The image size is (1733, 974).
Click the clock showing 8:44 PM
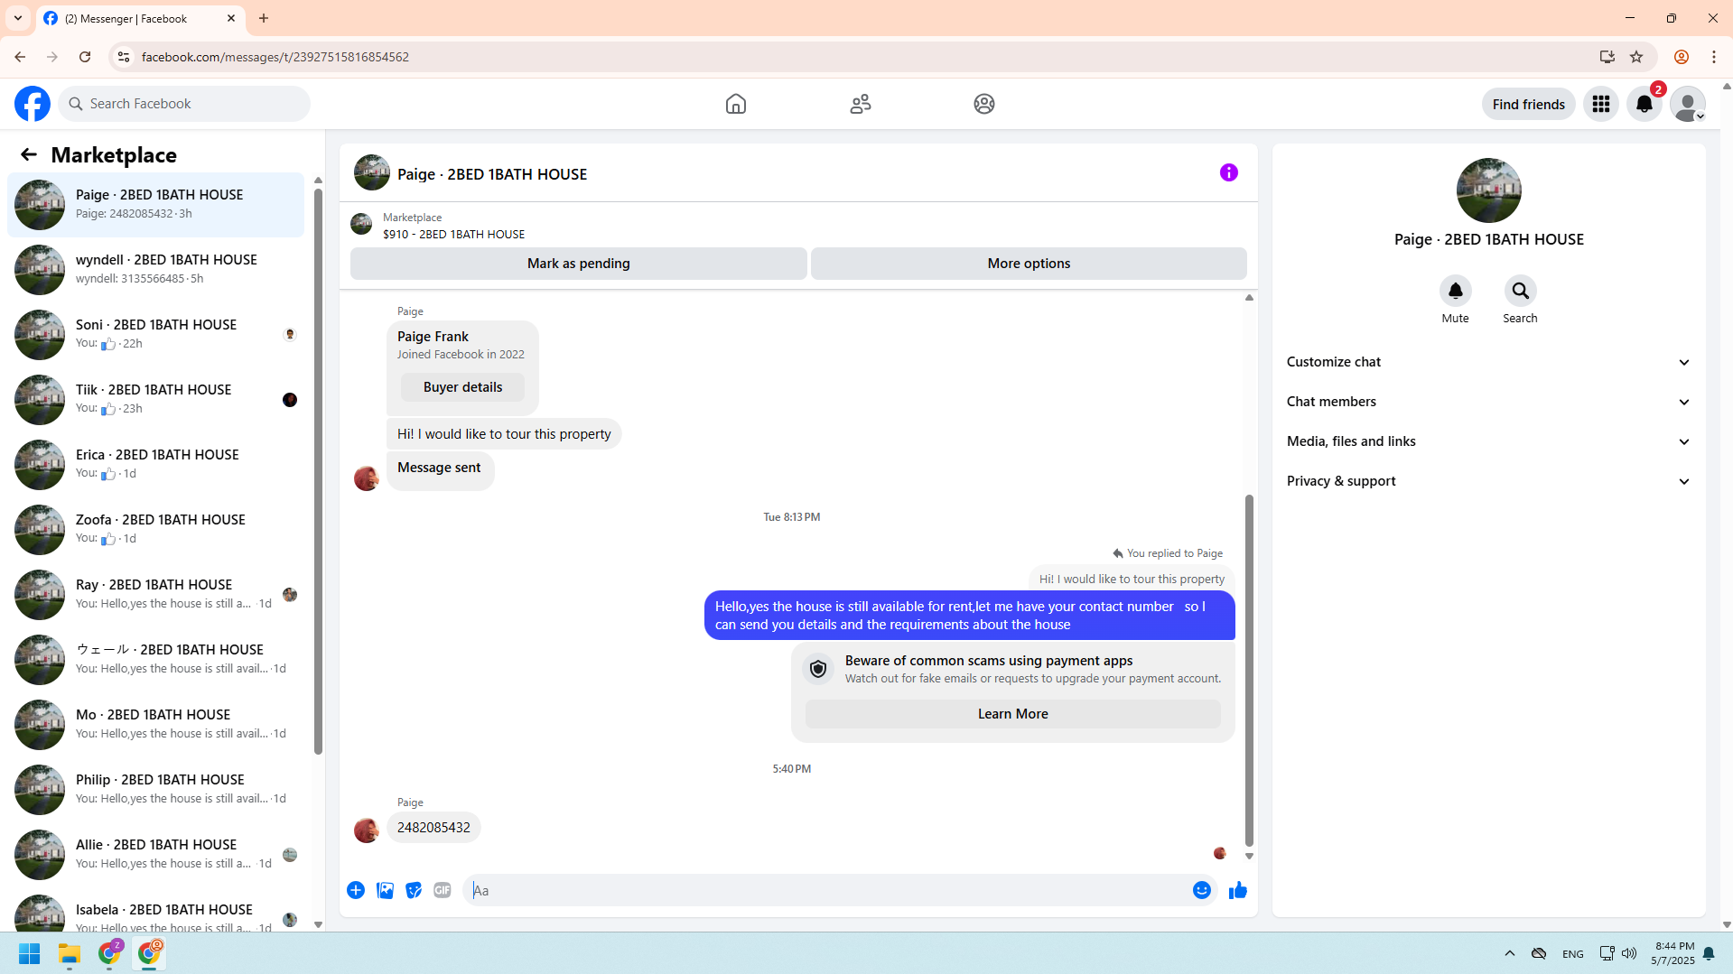pos(1673,946)
